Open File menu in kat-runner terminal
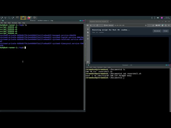 coord(2,23)
